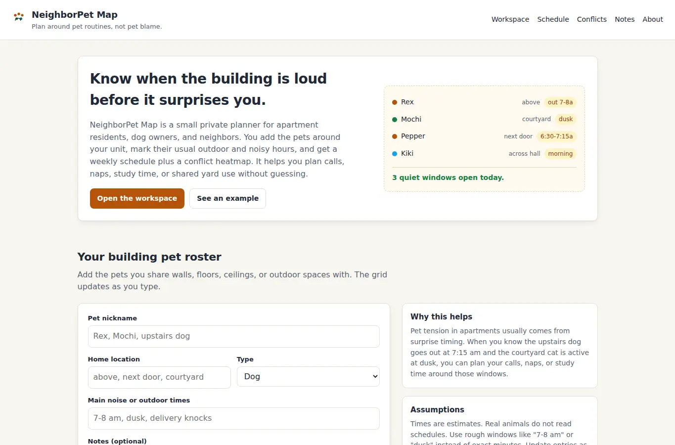The height and width of the screenshot is (445, 675).
Task: Focus the Home location input field
Action: coord(159,377)
